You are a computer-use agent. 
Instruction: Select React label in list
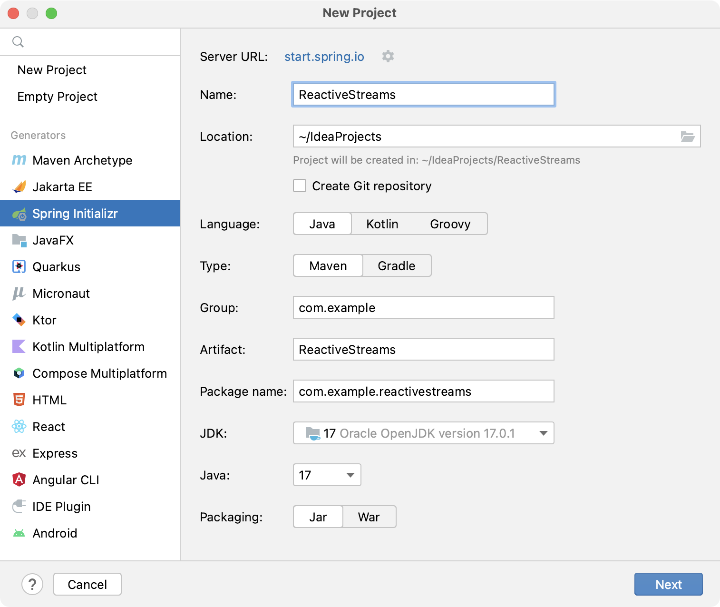click(x=49, y=427)
